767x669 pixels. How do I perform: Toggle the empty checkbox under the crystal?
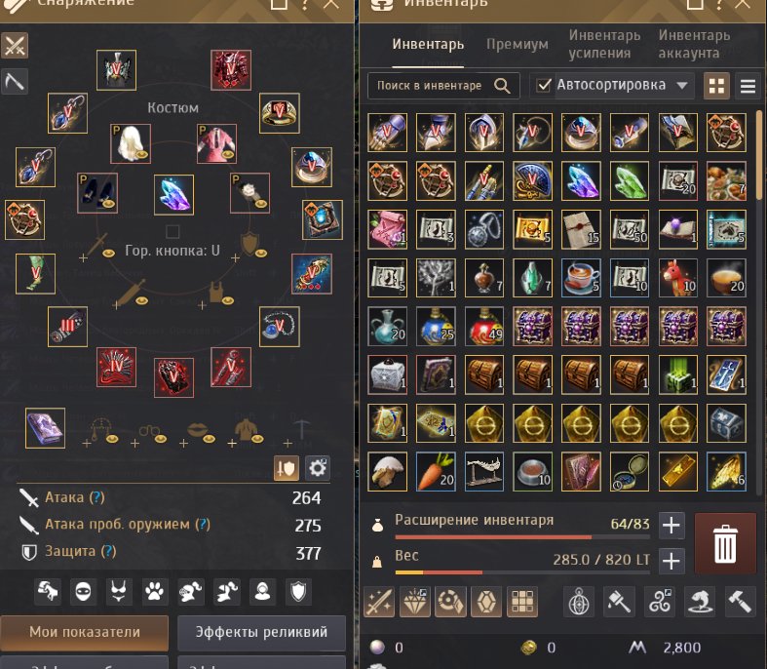tap(173, 231)
